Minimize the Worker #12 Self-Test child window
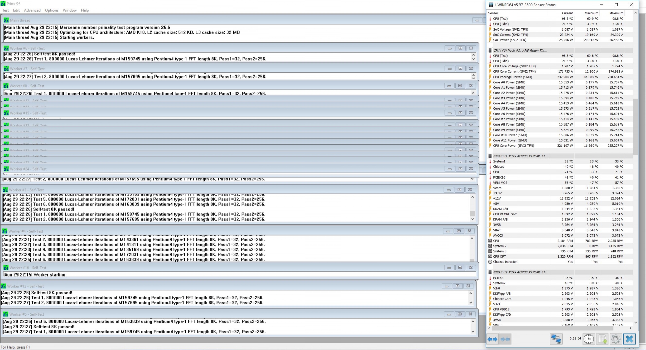 446,286
